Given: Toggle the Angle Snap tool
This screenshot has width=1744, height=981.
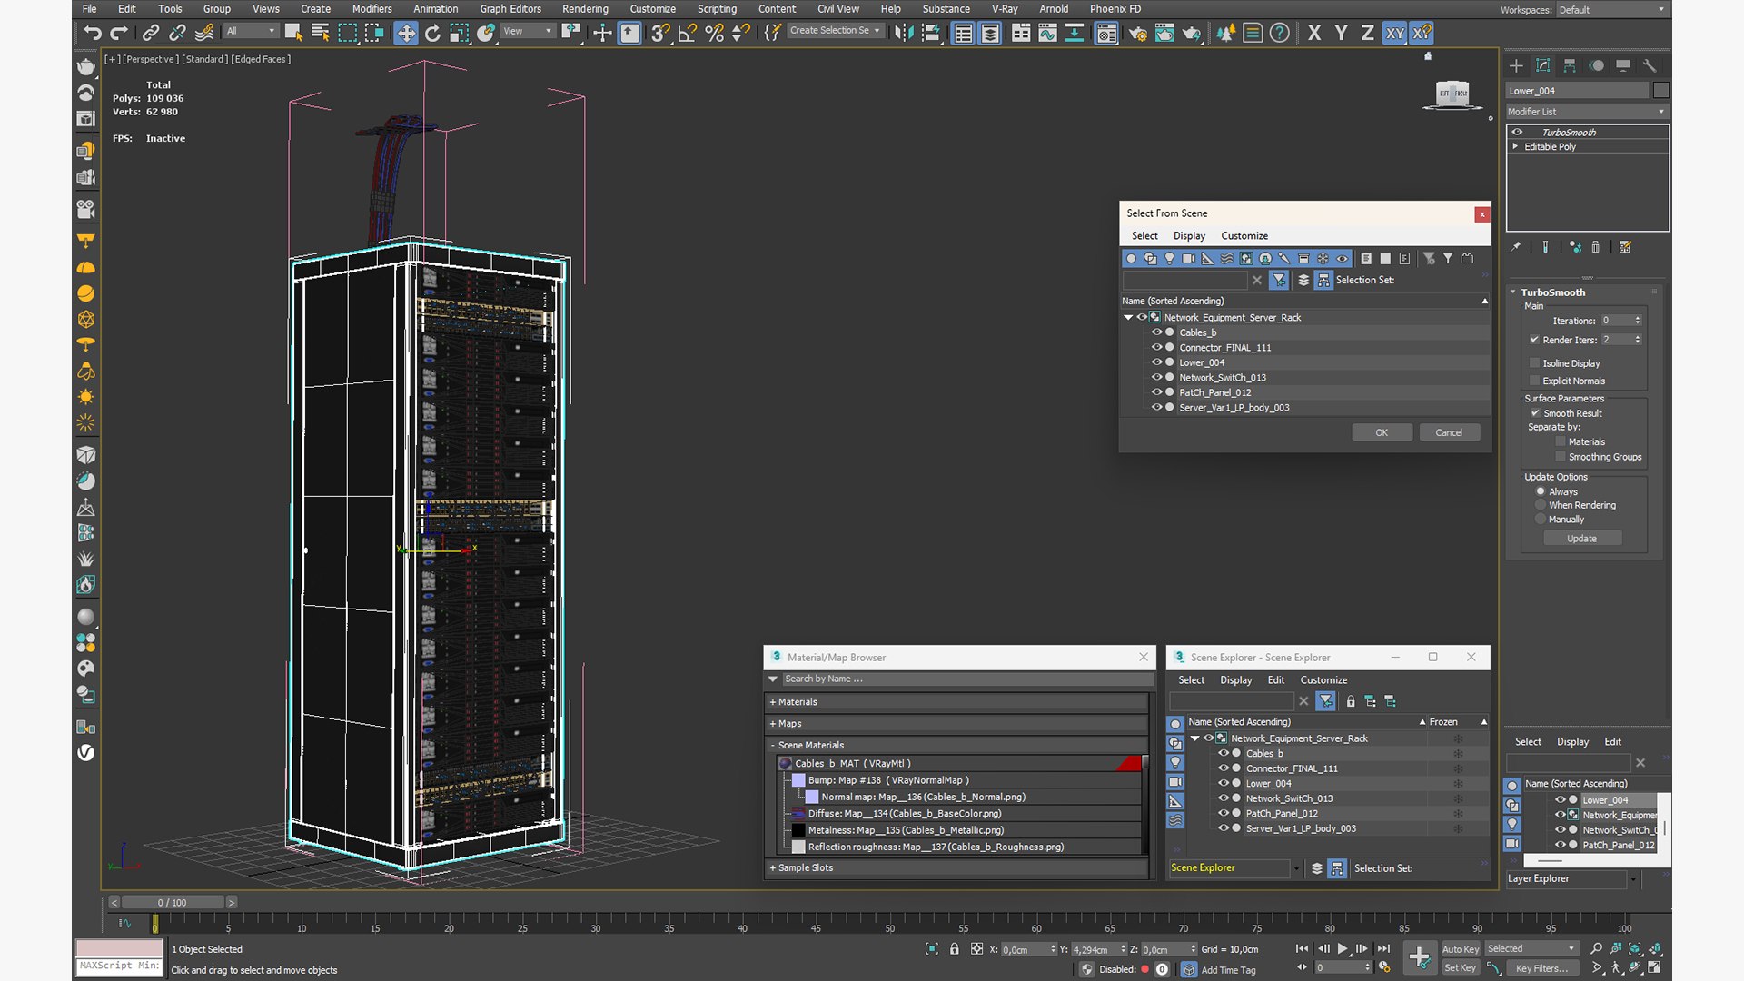Looking at the screenshot, I should click(x=687, y=33).
